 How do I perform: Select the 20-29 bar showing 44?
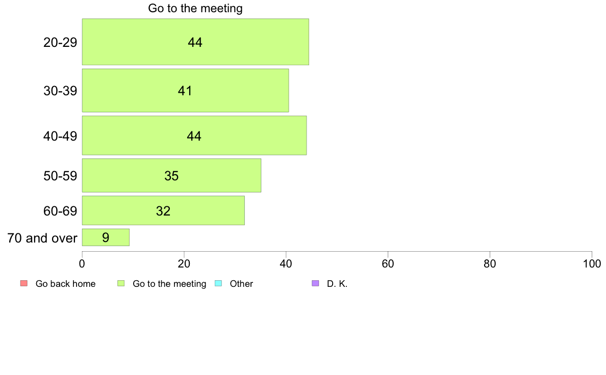pyautogui.click(x=195, y=42)
